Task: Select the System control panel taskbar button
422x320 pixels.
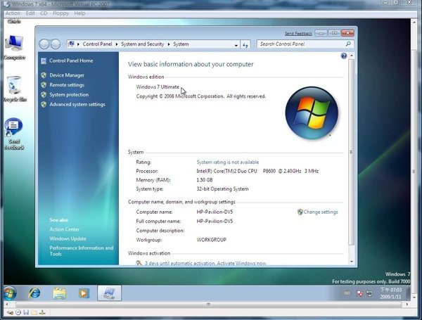Action: pos(109,293)
